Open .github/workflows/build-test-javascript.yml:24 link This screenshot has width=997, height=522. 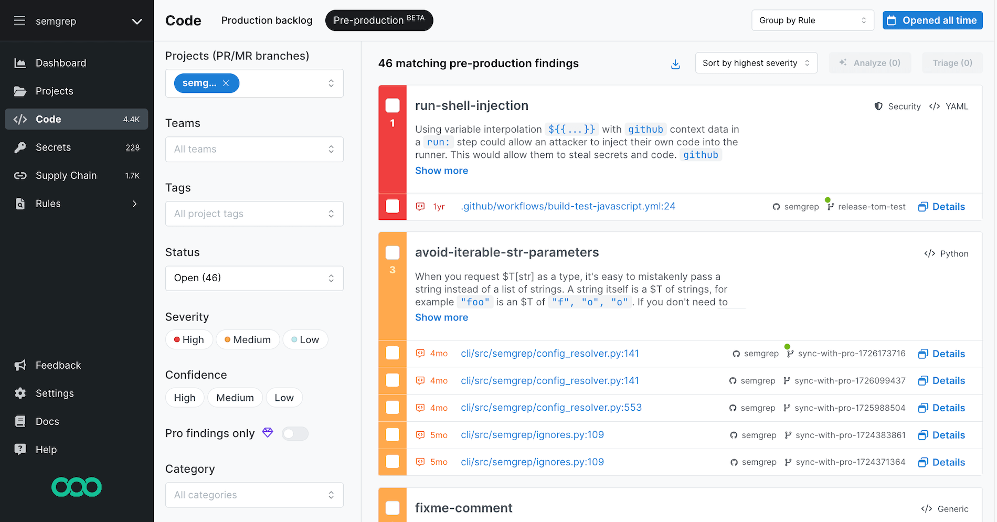(x=568, y=206)
